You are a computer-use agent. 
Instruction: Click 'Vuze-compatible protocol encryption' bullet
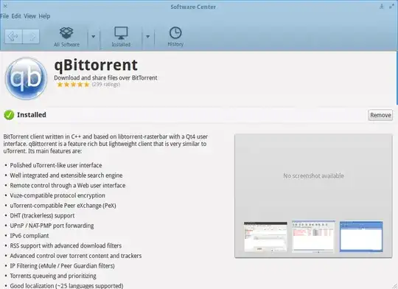pyautogui.click(x=57, y=195)
